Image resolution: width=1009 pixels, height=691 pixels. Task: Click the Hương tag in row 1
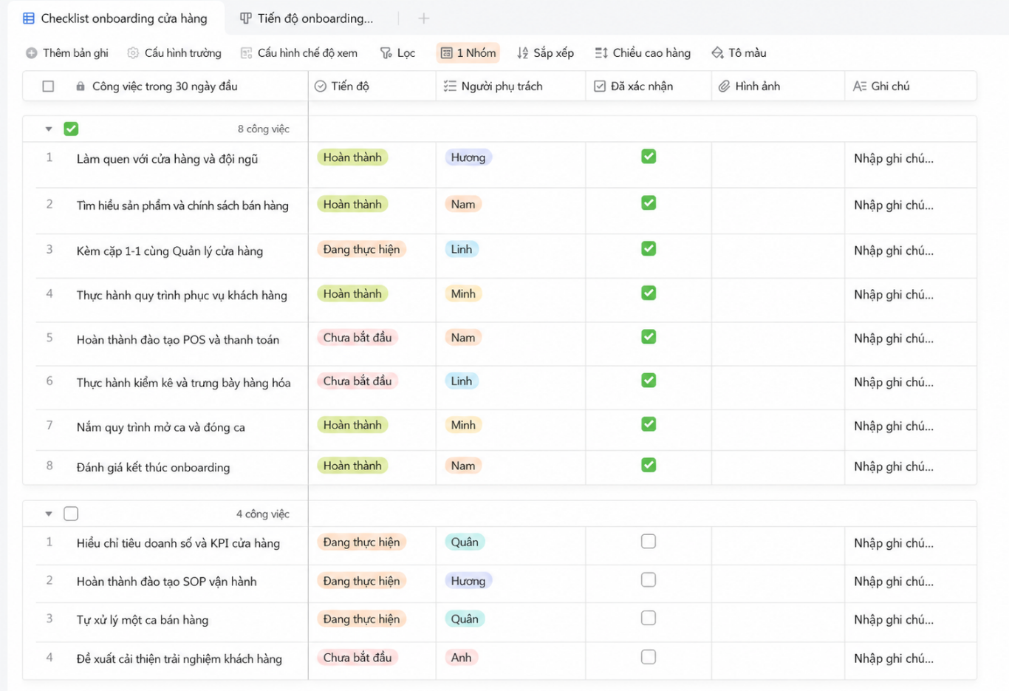tap(468, 157)
